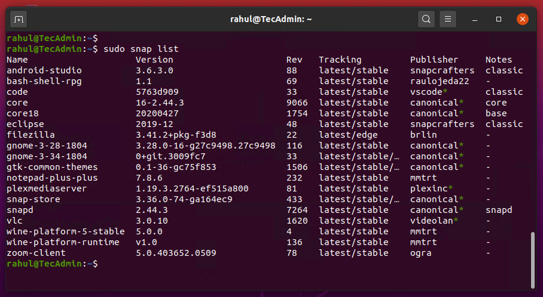Open the terminal search icon
The height and width of the screenshot is (297, 543).
click(x=426, y=19)
